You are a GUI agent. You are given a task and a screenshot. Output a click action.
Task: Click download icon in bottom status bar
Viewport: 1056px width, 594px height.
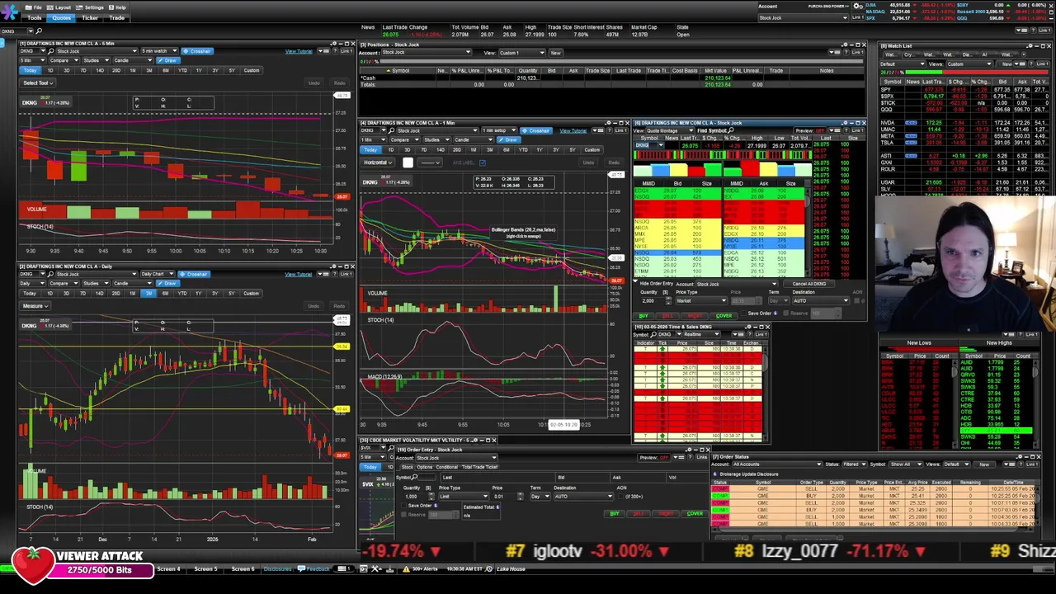coord(389,568)
